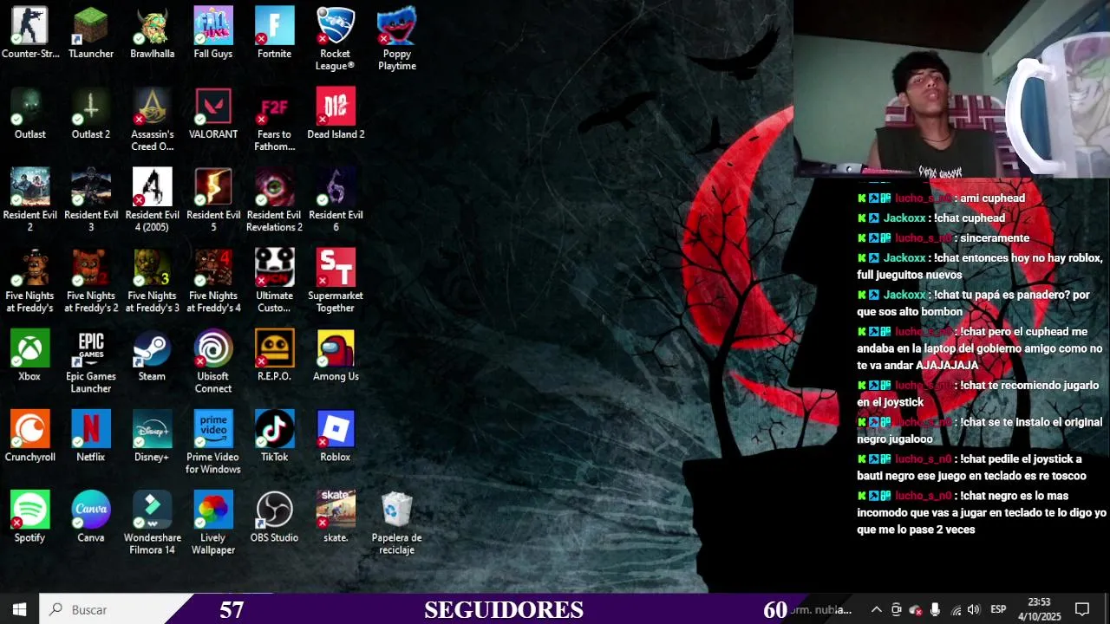
Task: Launch the Epic Games Launcher icon
Action: 91,361
